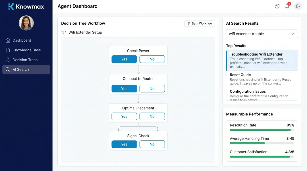Screen dimensions: 307x171
Task: Open help via the question mark icon
Action: 277,6
